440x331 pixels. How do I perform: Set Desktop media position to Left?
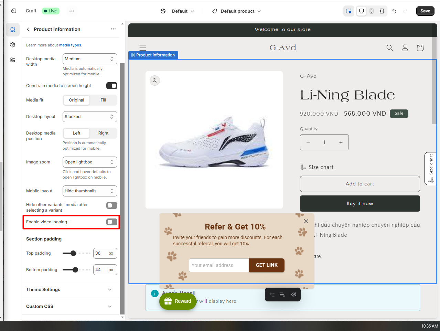(76, 133)
